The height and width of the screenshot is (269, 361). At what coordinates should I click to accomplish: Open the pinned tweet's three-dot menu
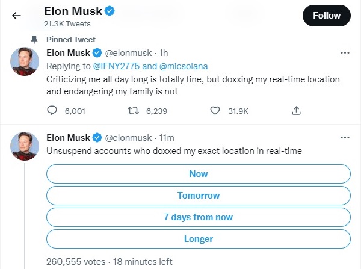click(x=345, y=53)
